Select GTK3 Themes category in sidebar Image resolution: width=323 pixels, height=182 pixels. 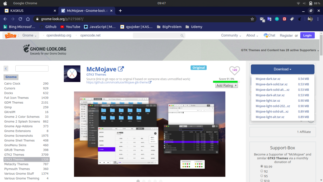point(26,159)
